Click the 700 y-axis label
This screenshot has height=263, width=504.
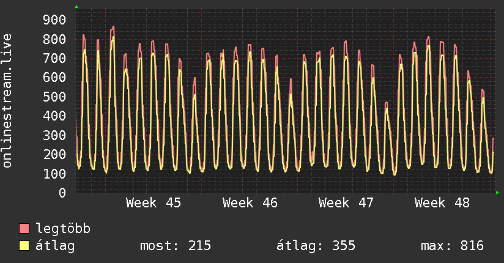[54, 58]
